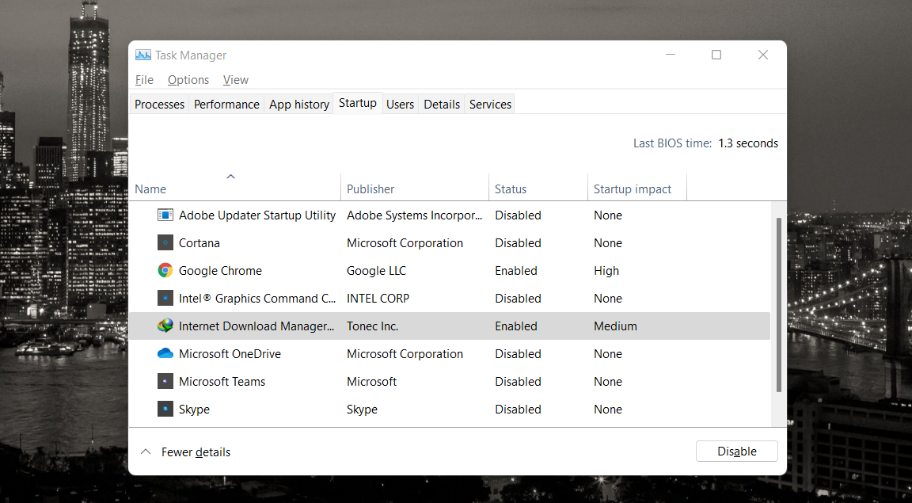The width and height of the screenshot is (912, 503).
Task: Click the Google Chrome icon
Action: point(165,271)
